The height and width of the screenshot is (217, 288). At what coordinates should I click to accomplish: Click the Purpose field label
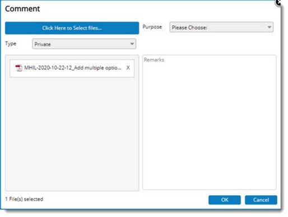pyautogui.click(x=152, y=27)
